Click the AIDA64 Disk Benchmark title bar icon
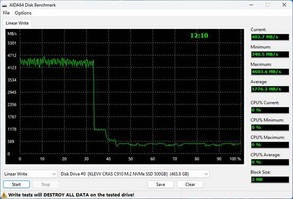 [4, 5]
